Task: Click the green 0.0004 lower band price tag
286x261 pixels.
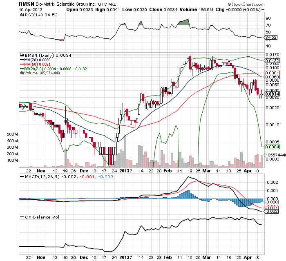Action: click(272, 147)
